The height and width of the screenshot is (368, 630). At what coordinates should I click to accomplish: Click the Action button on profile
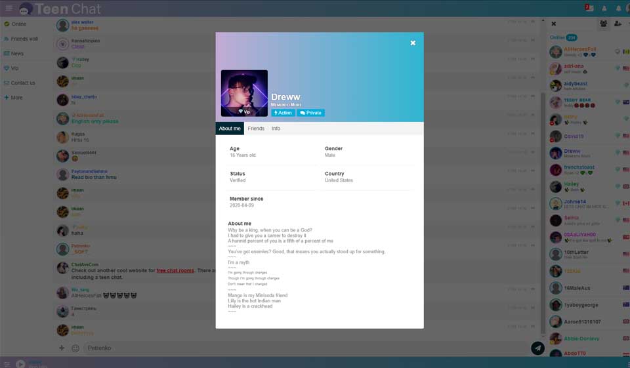[283, 113]
